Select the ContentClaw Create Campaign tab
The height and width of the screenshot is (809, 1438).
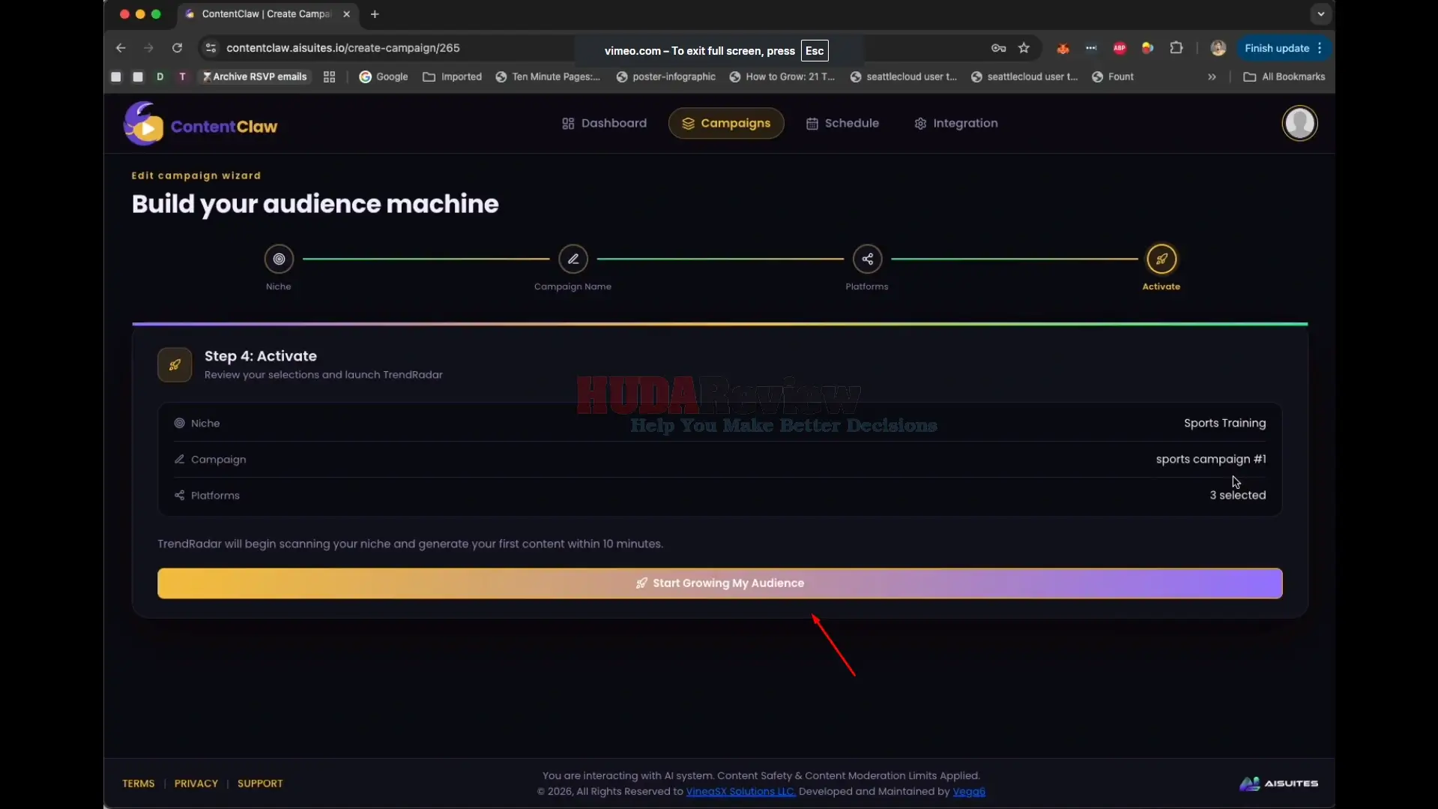pyautogui.click(x=268, y=14)
